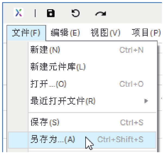This screenshot has height=153, width=163.
Task: Select 新建元件库(L) menu entry
Action: (58, 67)
